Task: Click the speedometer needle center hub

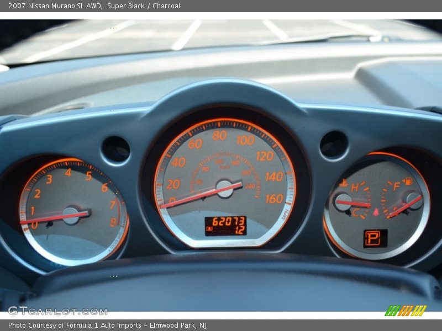Action: point(225,189)
